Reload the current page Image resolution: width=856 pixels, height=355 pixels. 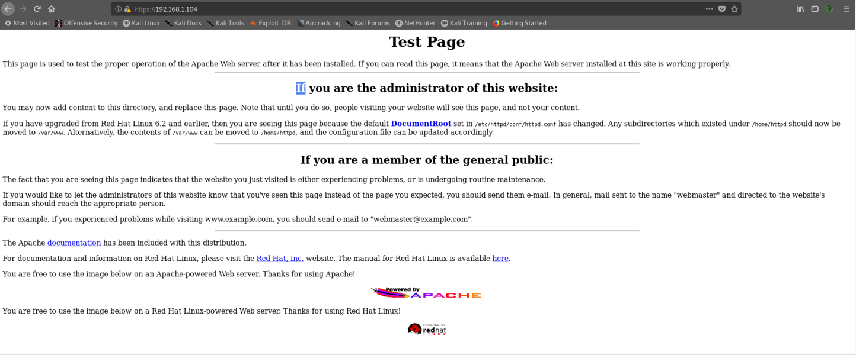[37, 9]
